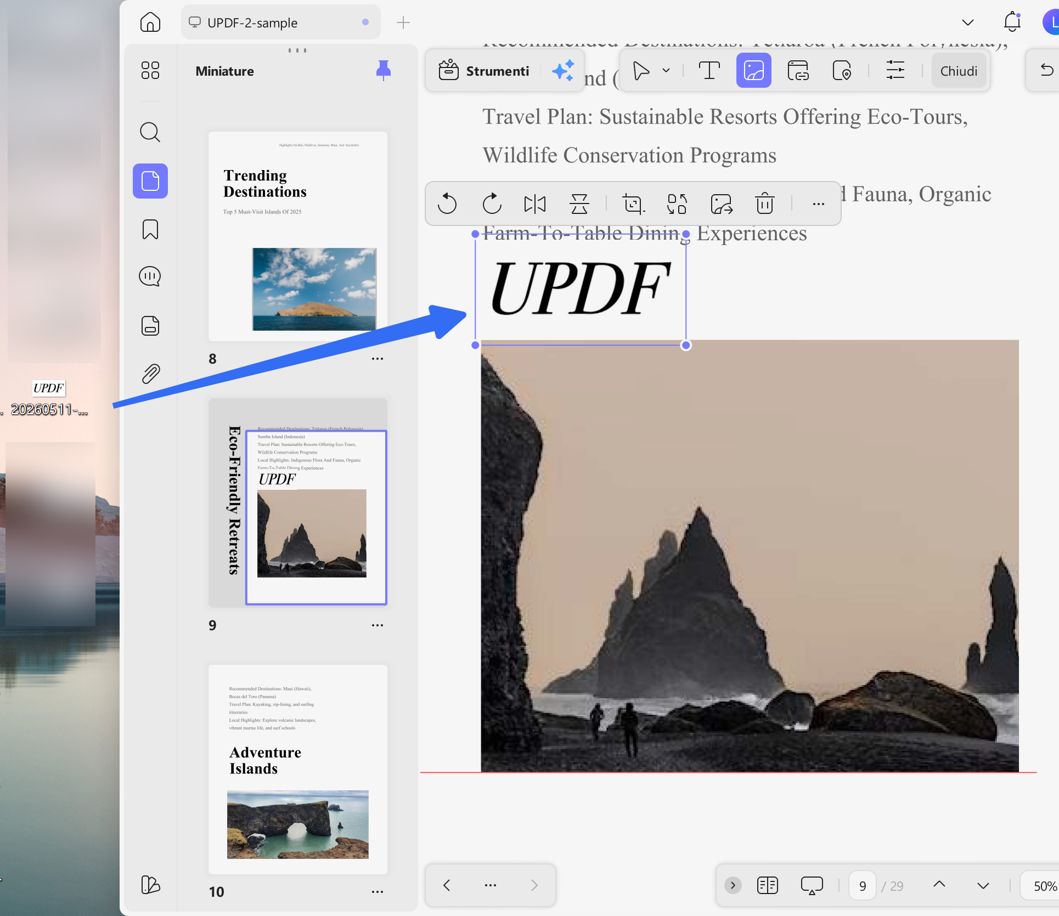Screen dimensions: 1059x916
Task: Select the Link editing tool
Action: pyautogui.click(x=798, y=71)
